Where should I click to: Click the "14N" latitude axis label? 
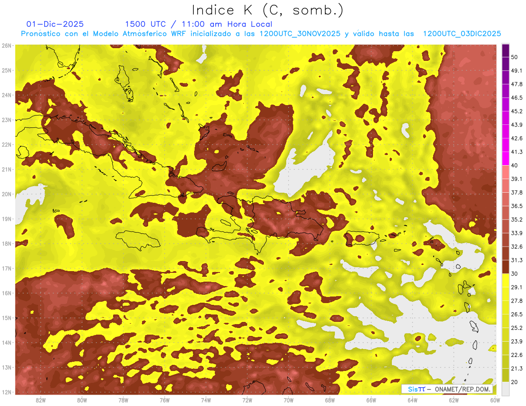pos(7,342)
